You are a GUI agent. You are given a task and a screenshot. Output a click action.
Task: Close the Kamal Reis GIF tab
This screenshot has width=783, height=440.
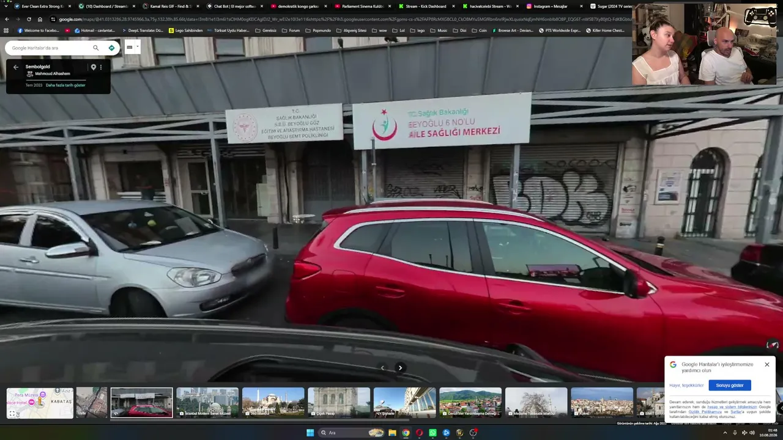click(198, 6)
